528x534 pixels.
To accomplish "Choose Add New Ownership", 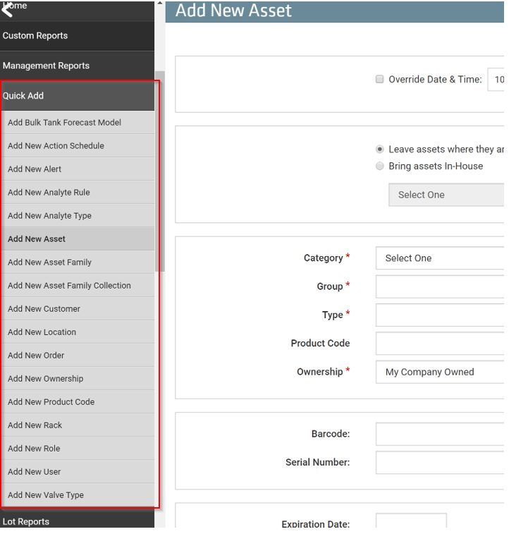I will pyautogui.click(x=78, y=379).
